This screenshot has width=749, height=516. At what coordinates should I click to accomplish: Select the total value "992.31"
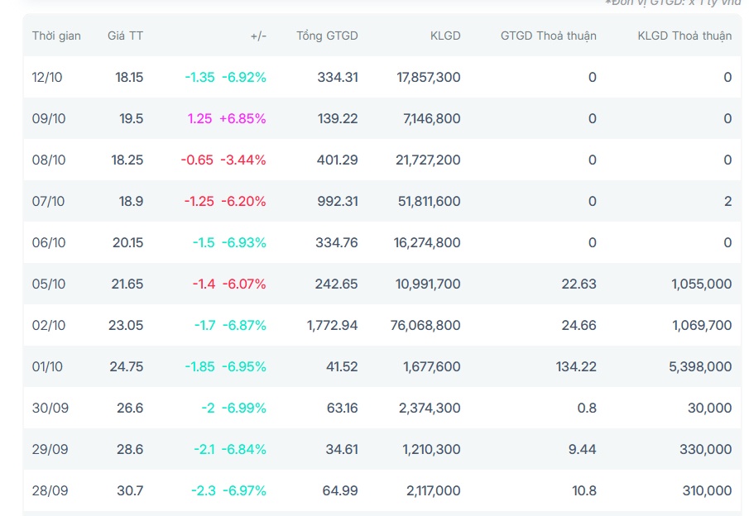point(338,202)
